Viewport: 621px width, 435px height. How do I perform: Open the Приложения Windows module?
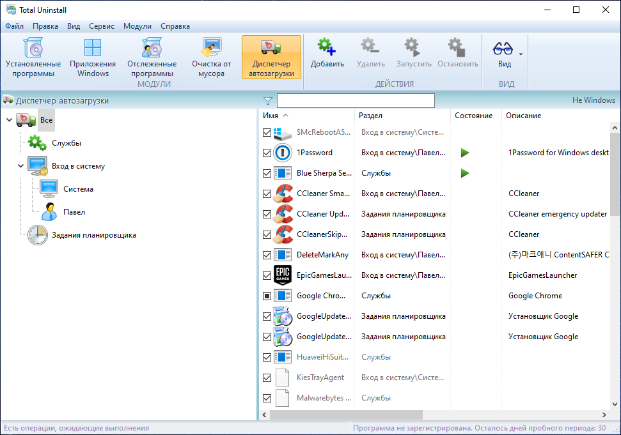pyautogui.click(x=93, y=57)
